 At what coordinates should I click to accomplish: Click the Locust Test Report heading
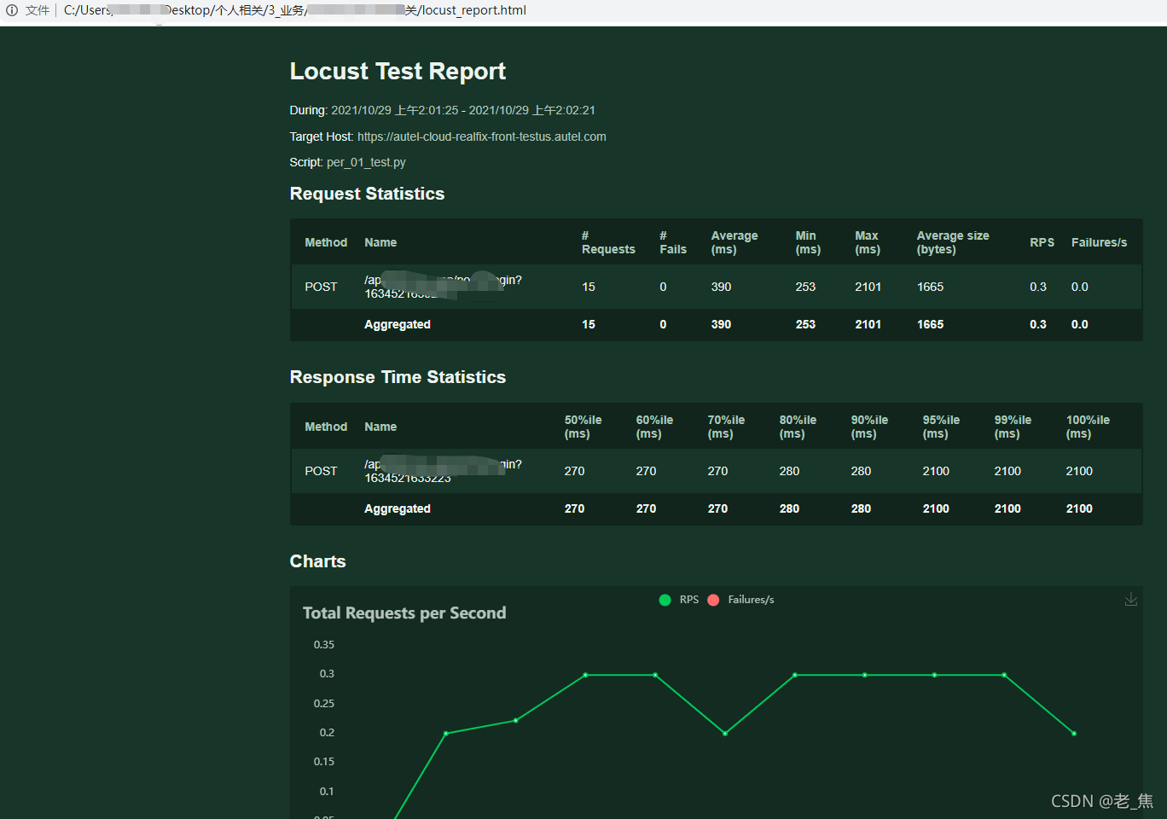tap(398, 71)
